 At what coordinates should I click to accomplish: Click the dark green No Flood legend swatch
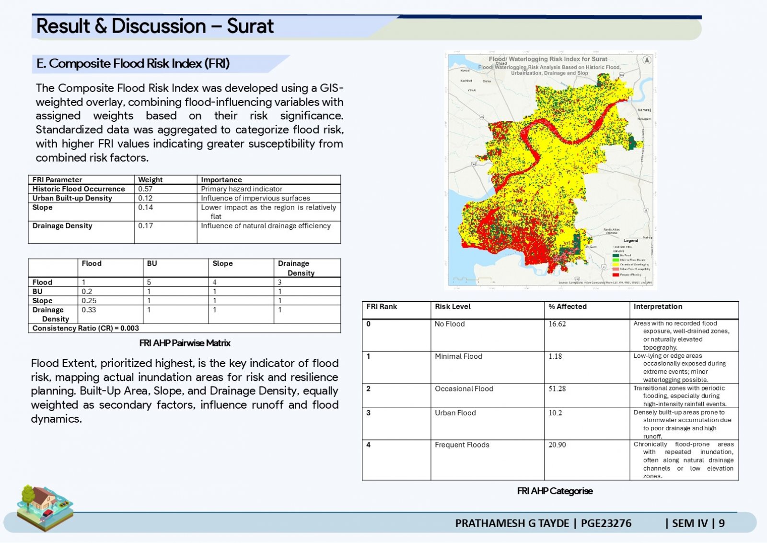pyautogui.click(x=616, y=255)
